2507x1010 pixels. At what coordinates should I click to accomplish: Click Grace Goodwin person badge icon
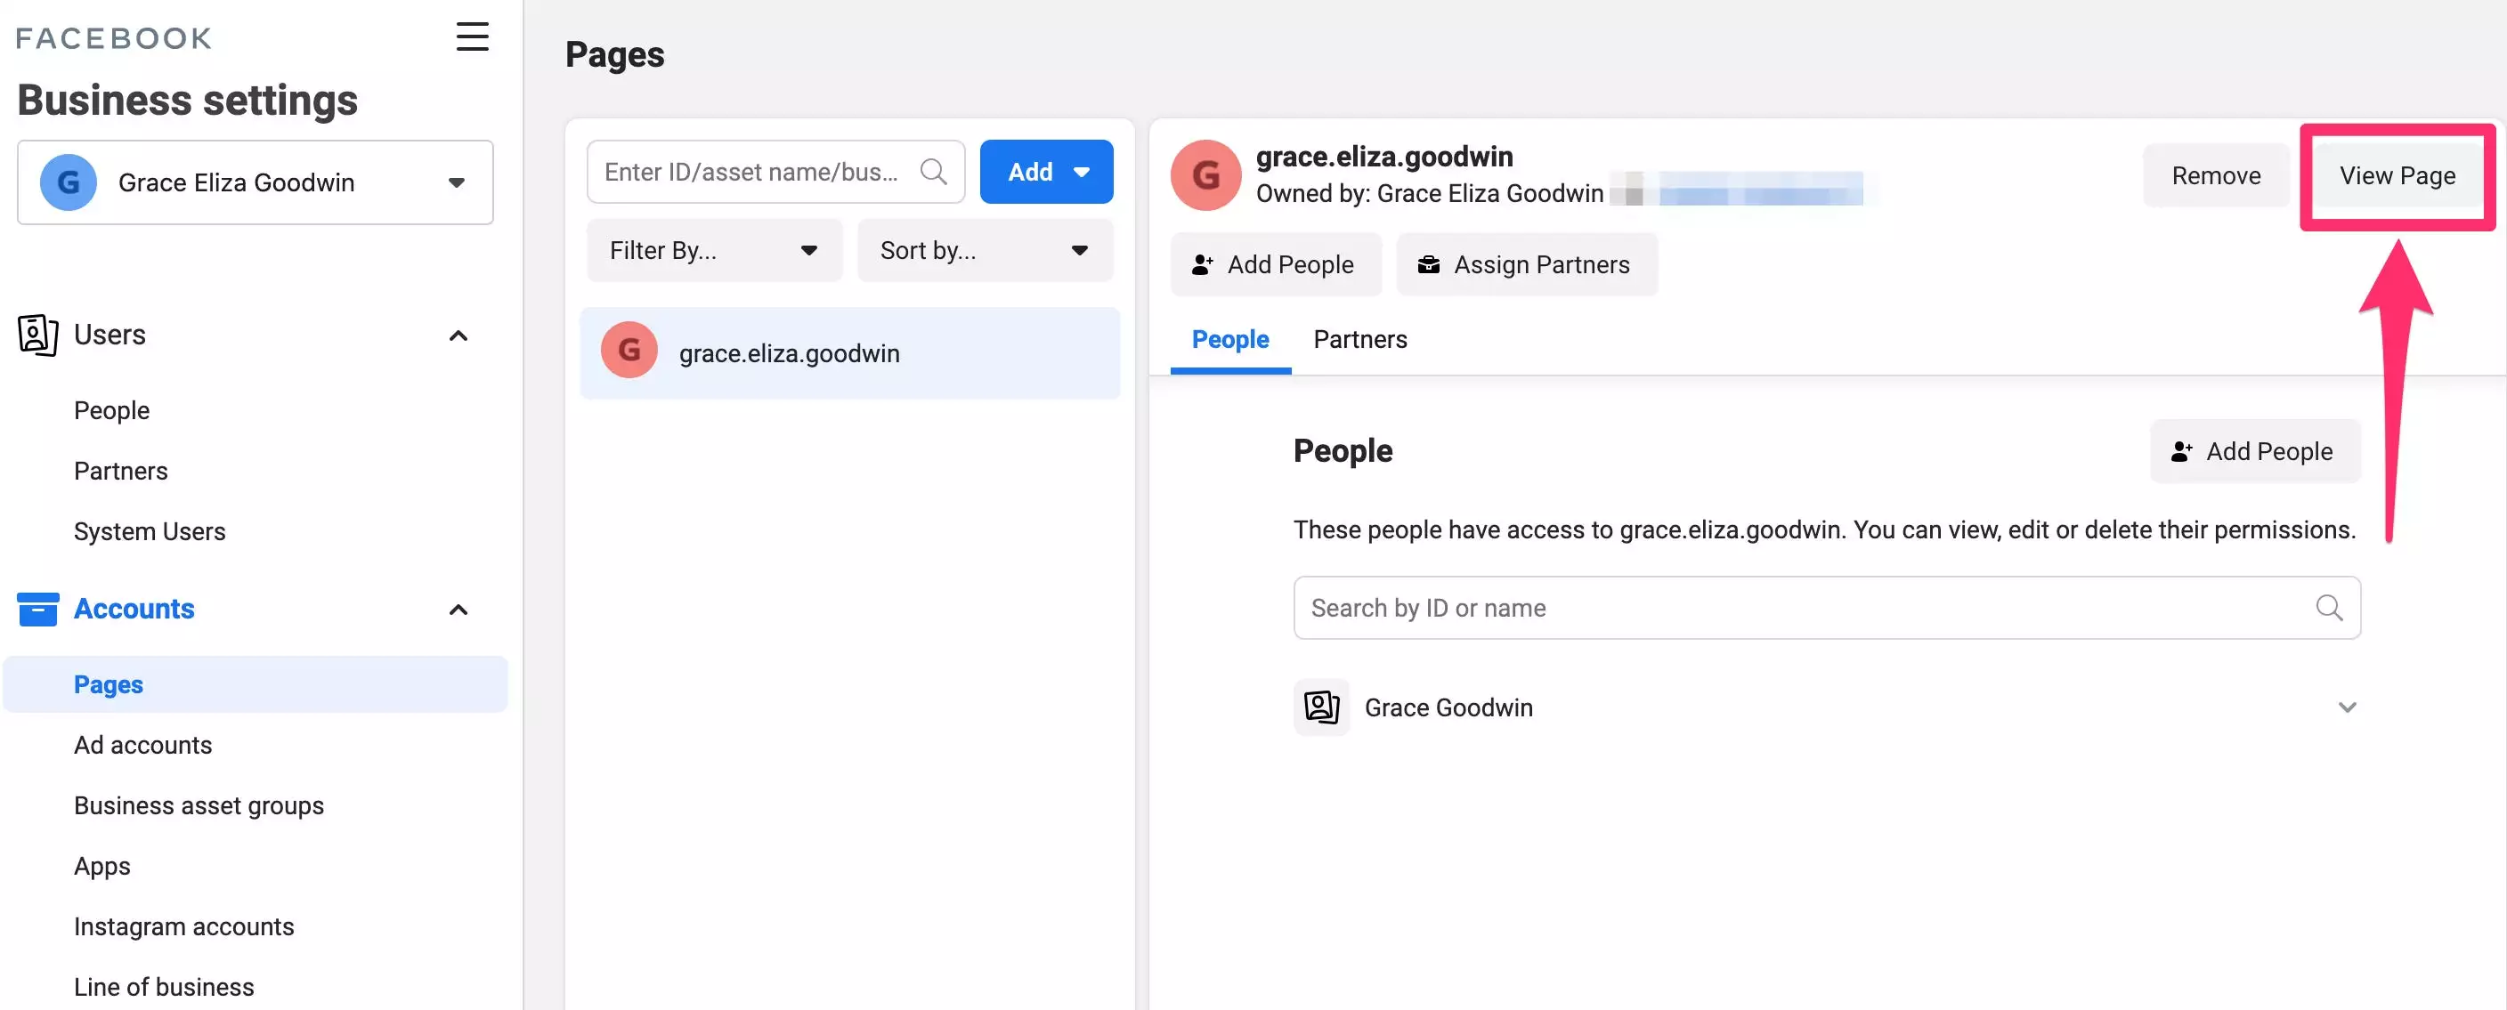(x=1320, y=707)
